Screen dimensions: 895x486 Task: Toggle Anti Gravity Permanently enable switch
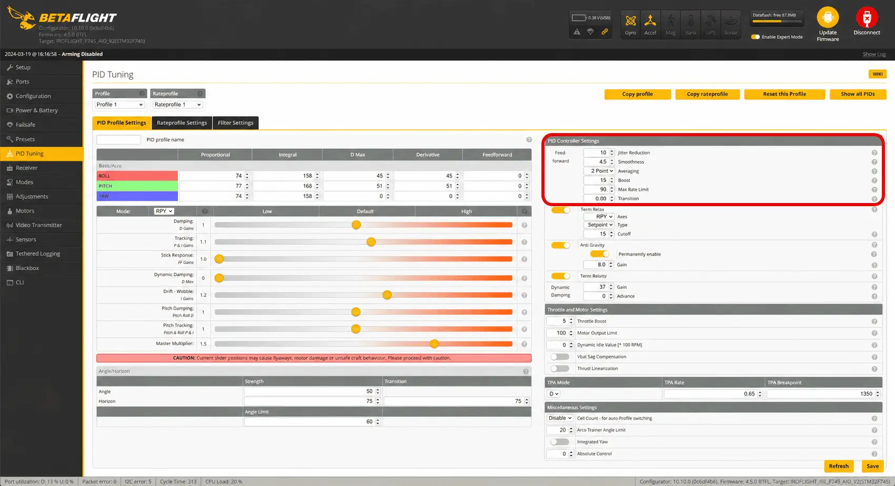[600, 254]
